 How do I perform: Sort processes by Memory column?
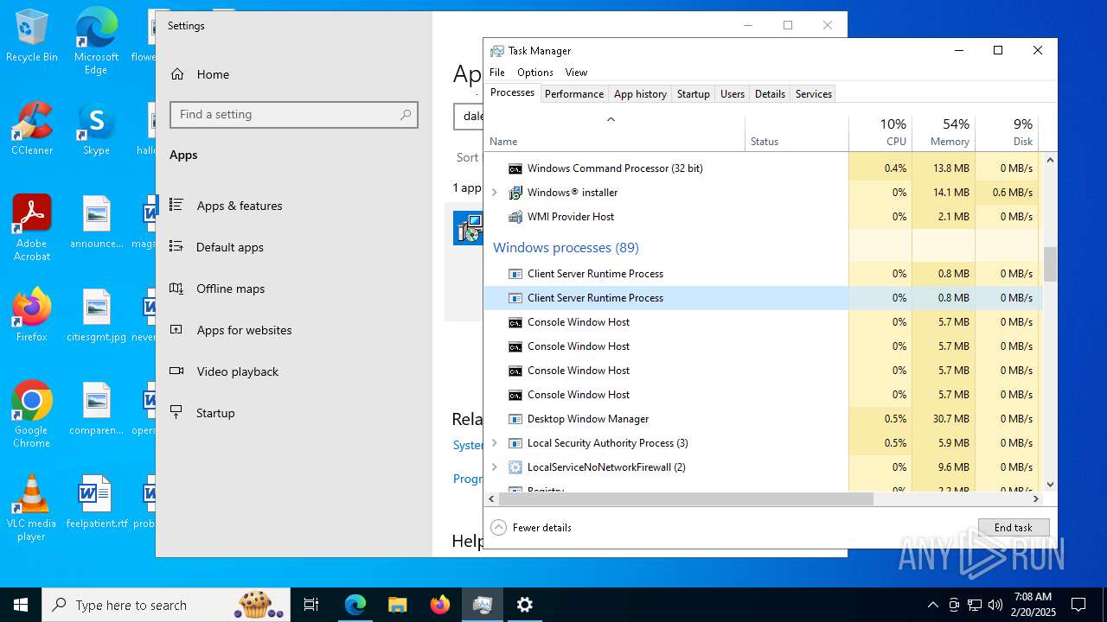944,133
